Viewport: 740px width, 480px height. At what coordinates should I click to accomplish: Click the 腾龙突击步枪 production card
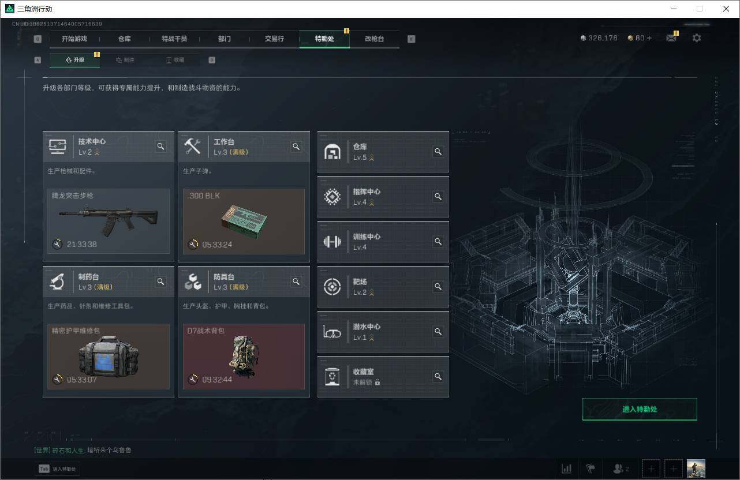coord(108,222)
